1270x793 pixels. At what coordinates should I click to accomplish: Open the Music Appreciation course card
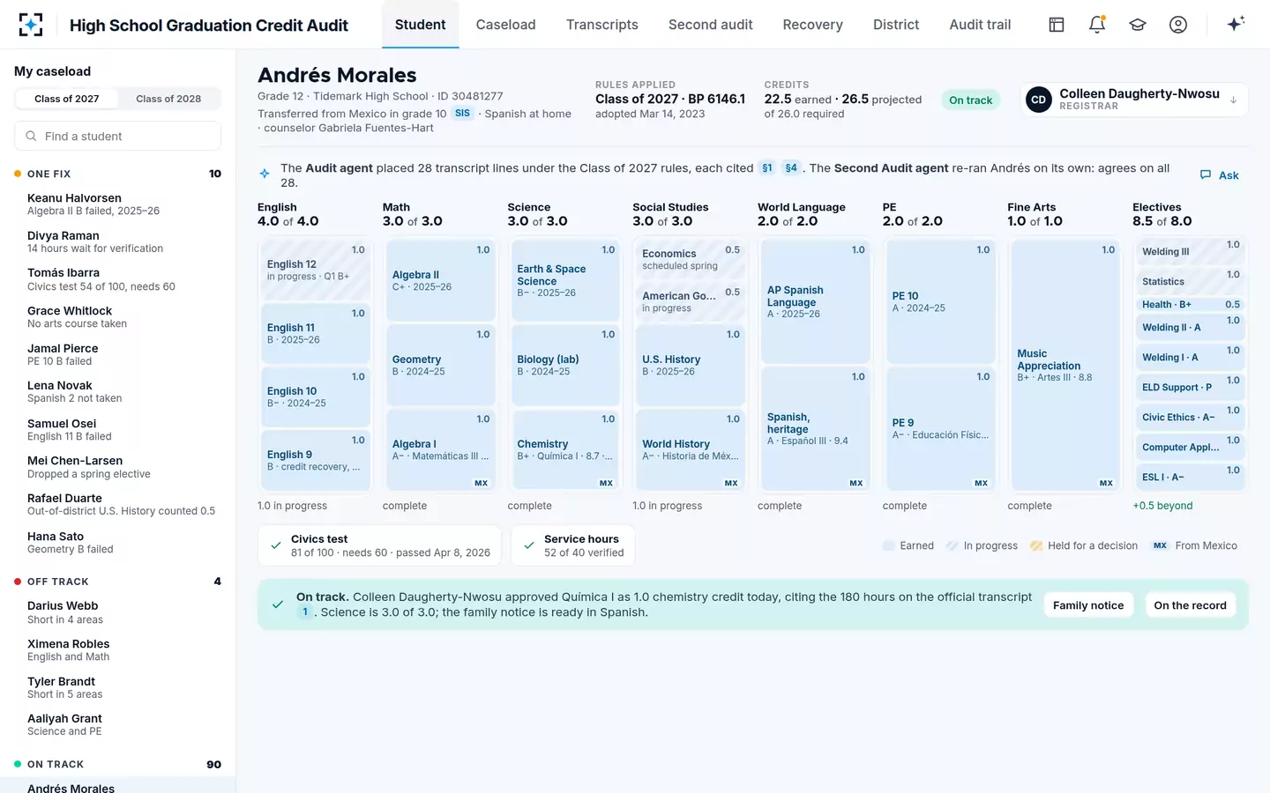pyautogui.click(x=1065, y=365)
